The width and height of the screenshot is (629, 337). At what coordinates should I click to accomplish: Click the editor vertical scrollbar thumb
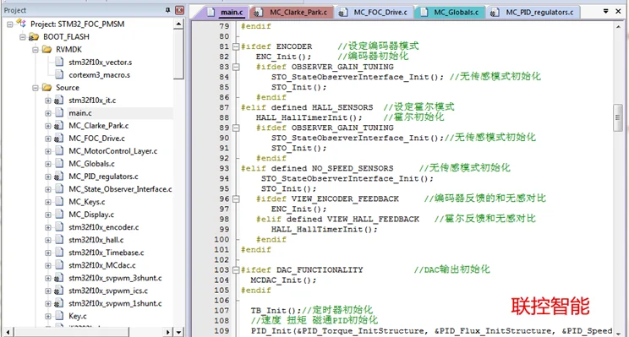[618, 117]
